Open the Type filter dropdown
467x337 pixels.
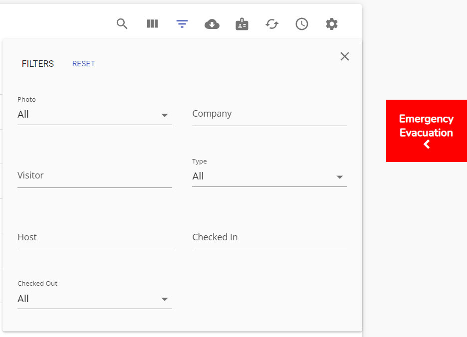[340, 176]
